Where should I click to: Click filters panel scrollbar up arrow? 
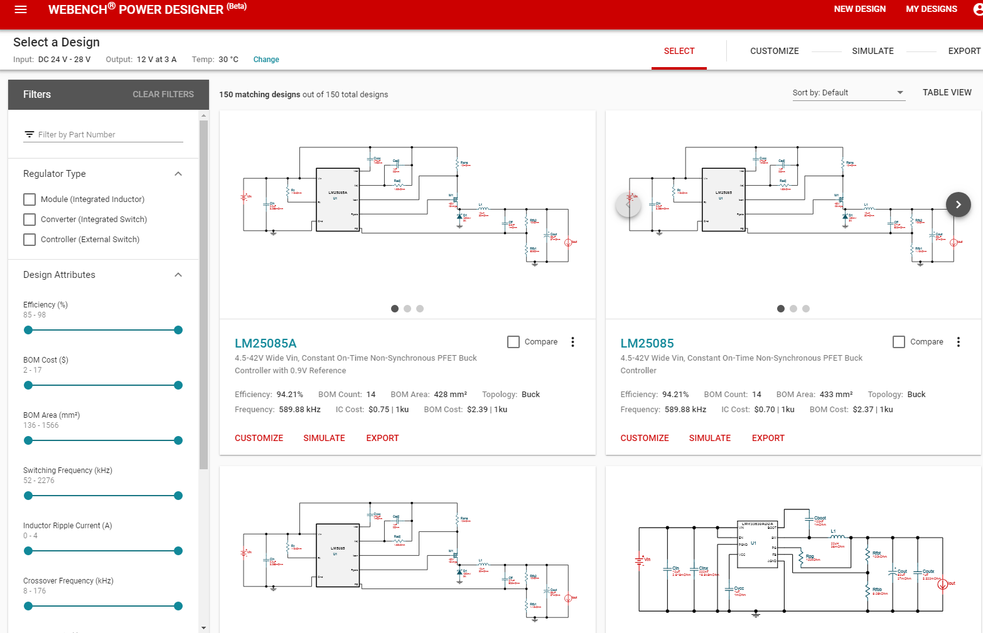[x=203, y=115]
